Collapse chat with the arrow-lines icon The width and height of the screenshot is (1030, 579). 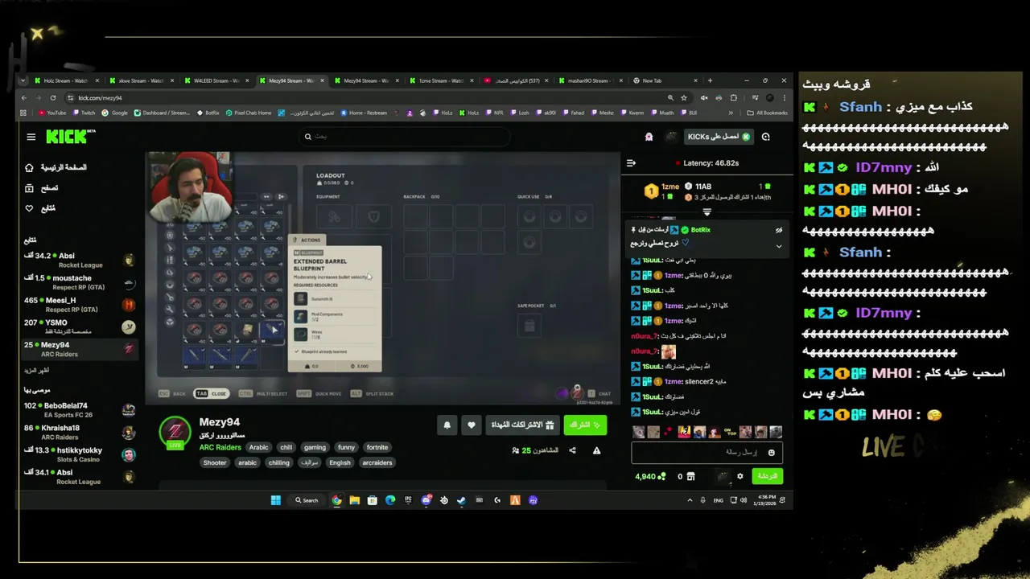pos(631,162)
